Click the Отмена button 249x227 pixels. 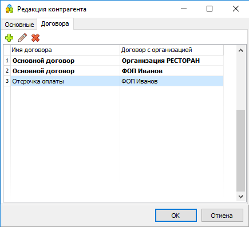222,216
